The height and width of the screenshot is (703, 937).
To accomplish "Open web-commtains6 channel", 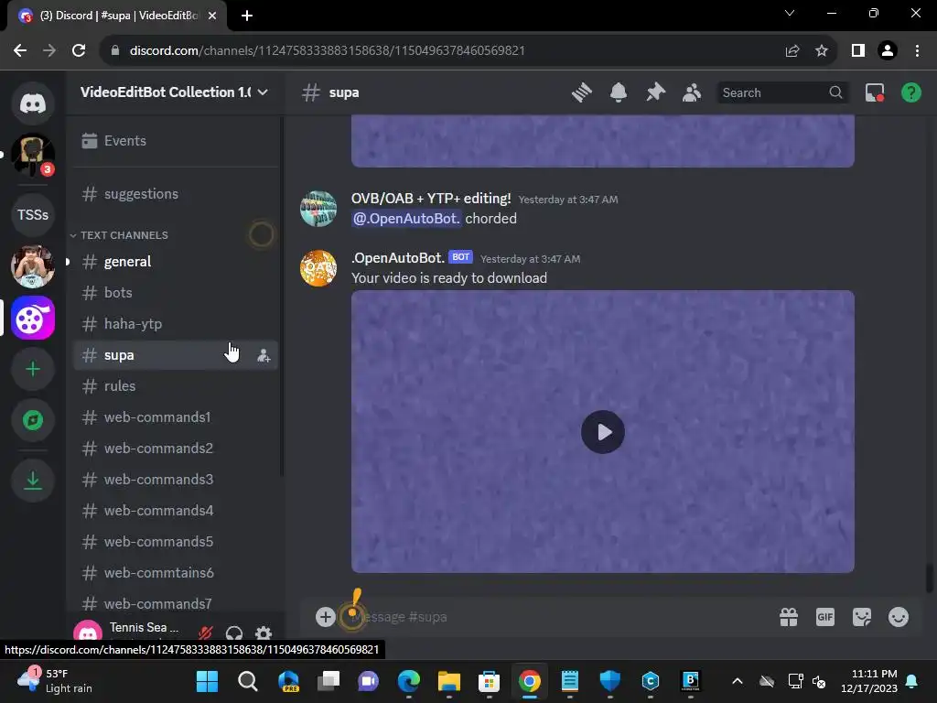I will 176,572.
